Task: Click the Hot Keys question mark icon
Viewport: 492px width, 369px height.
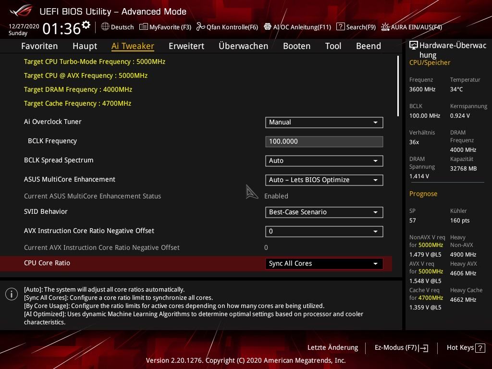Action: pyautogui.click(x=480, y=348)
